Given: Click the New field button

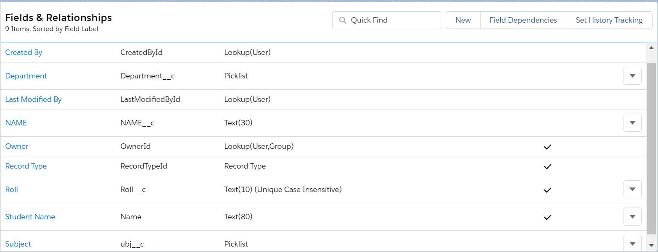Looking at the screenshot, I should 463,20.
